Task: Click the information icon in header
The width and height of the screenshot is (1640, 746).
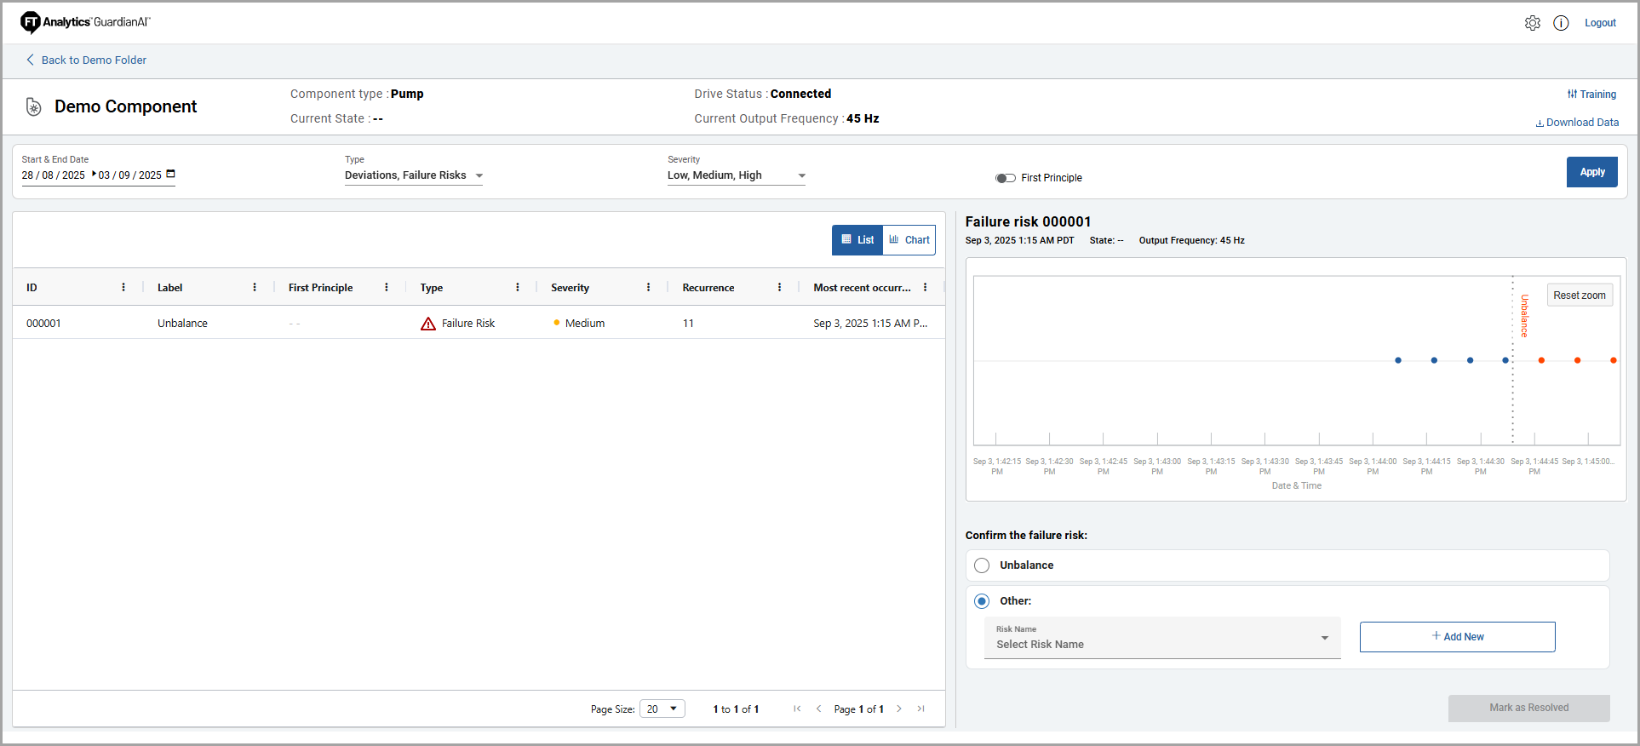Action: tap(1561, 23)
